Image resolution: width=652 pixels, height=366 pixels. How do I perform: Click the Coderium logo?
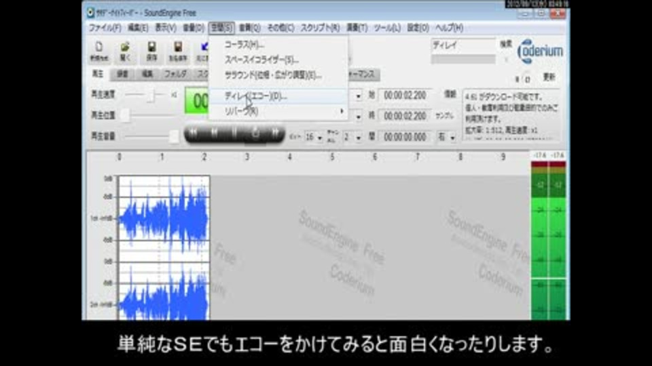point(540,52)
